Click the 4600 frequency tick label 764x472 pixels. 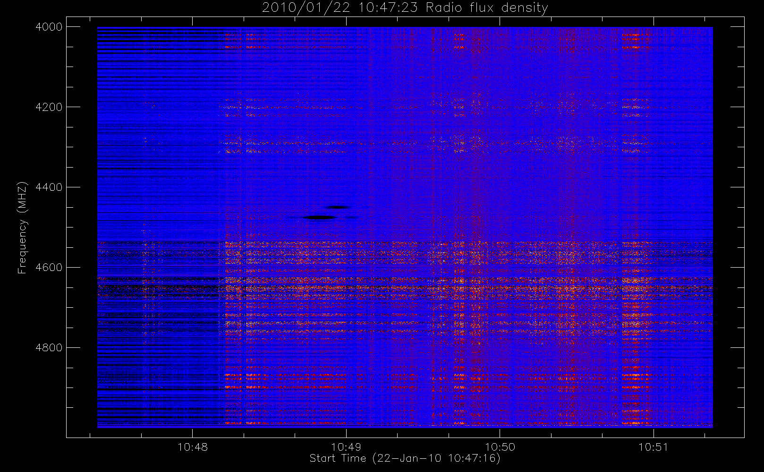point(49,268)
